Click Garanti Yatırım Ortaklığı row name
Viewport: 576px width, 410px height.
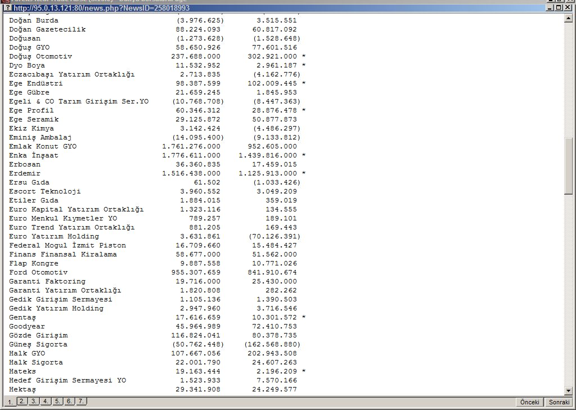pos(65,291)
